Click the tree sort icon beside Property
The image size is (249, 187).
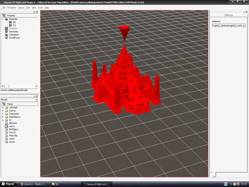4,16
